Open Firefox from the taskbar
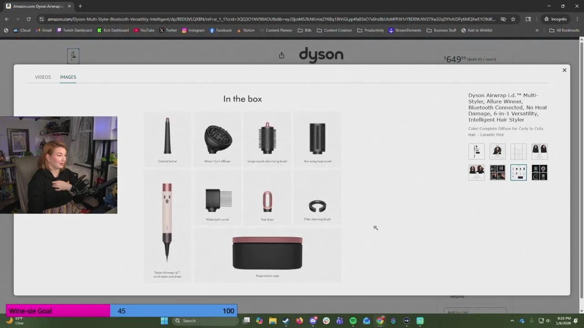584x328 pixels. tap(299, 321)
